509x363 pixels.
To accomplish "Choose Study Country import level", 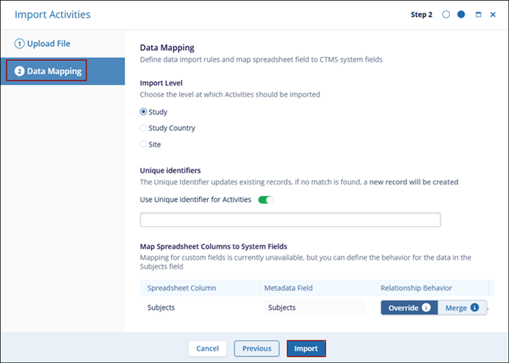I will coord(143,129).
